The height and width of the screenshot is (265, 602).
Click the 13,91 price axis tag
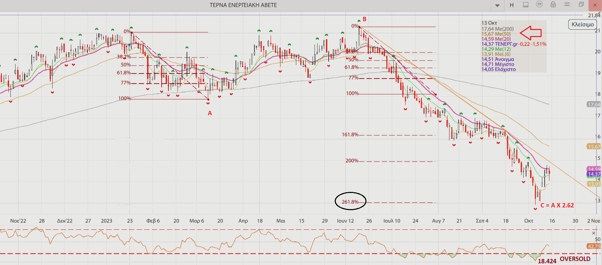594,184
